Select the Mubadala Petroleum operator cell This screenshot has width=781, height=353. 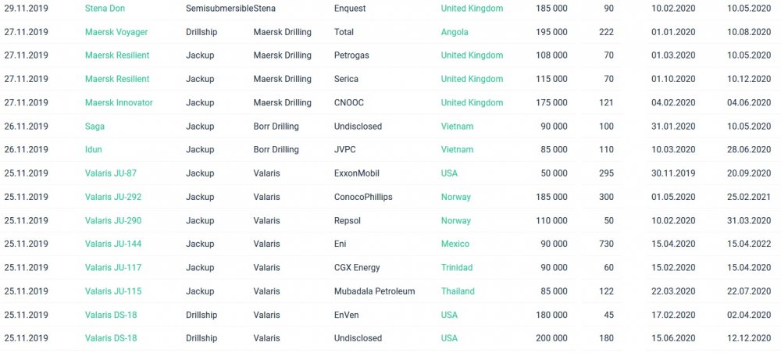(x=374, y=291)
